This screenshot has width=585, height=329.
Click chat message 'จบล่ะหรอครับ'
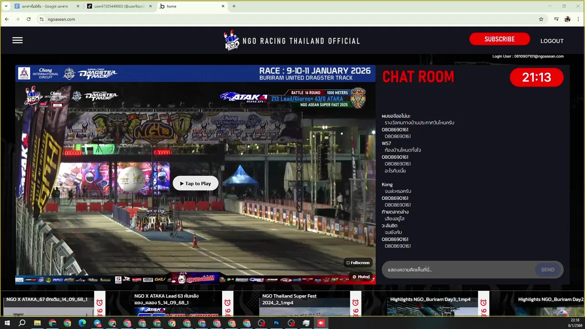pyautogui.click(x=398, y=191)
